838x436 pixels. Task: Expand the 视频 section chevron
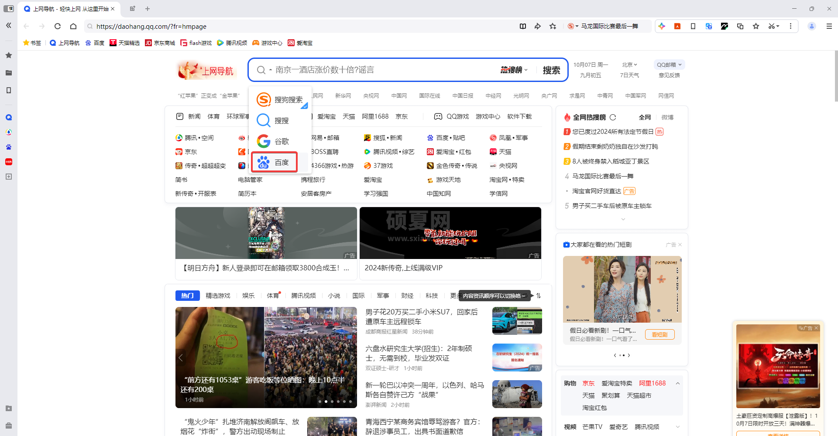(678, 427)
